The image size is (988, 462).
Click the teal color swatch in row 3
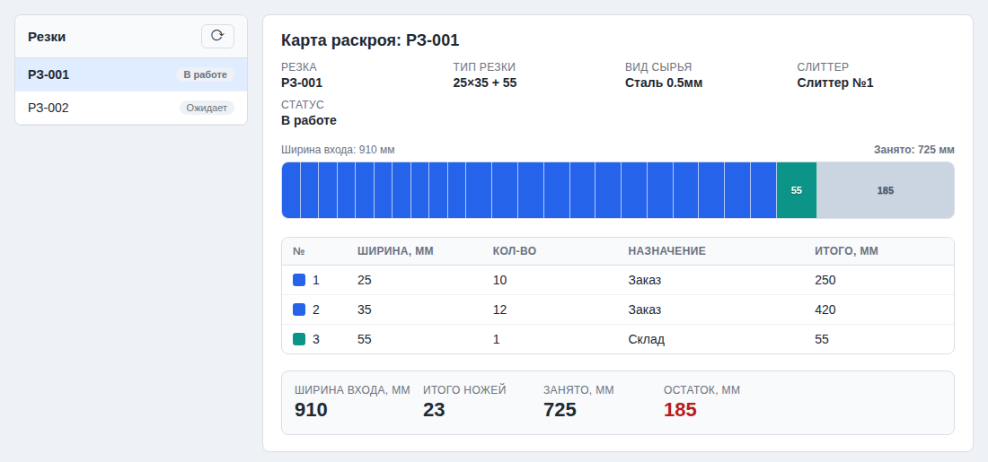click(x=299, y=339)
